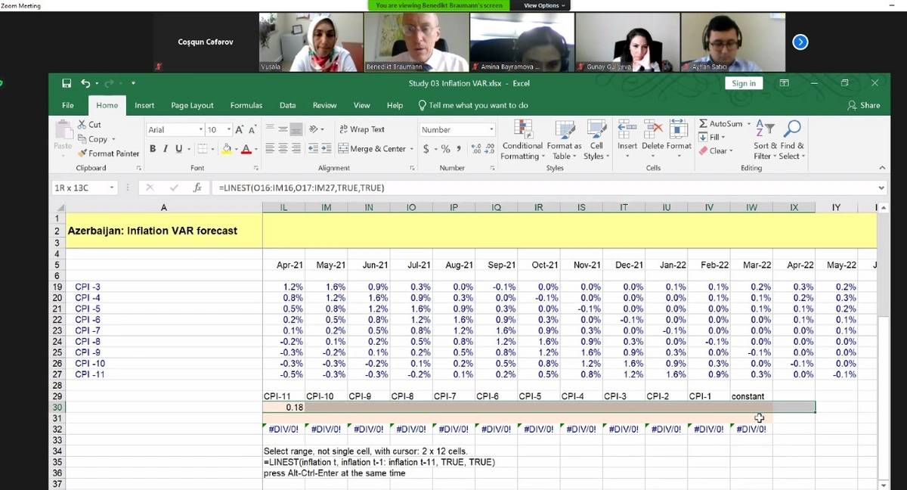Open the Number format dropdown
The height and width of the screenshot is (490, 907).
pyautogui.click(x=491, y=129)
